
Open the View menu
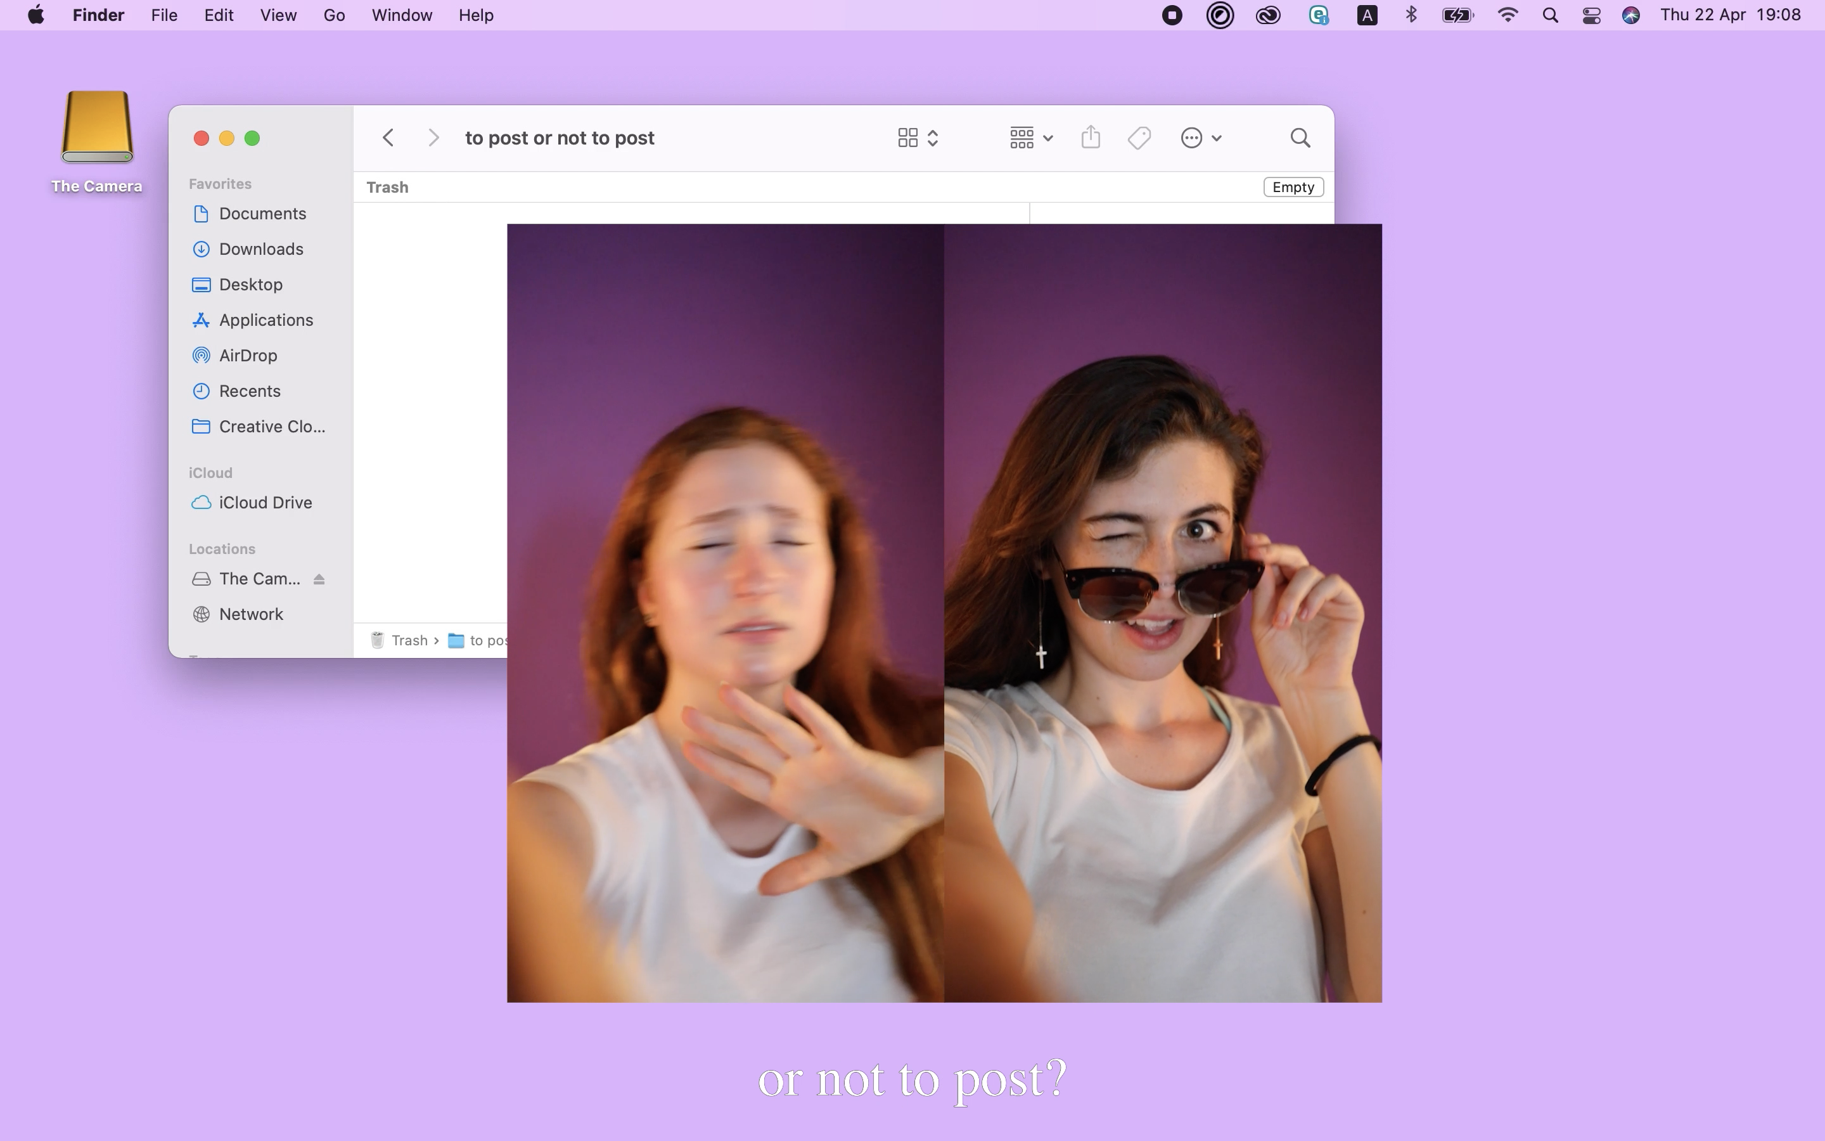coord(278,15)
